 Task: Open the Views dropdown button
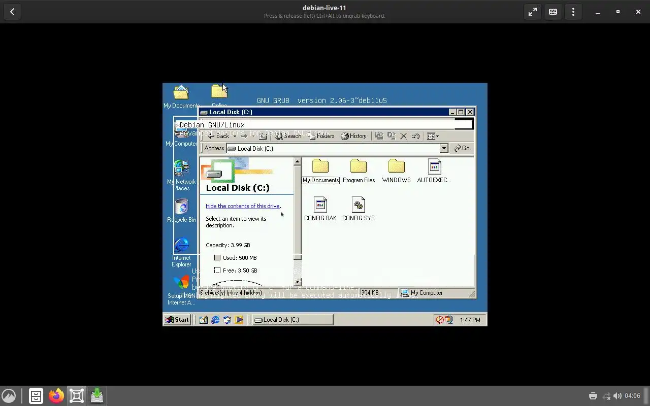[433, 136]
